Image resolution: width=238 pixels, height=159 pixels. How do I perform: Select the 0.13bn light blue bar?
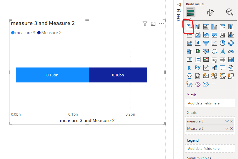(52, 75)
